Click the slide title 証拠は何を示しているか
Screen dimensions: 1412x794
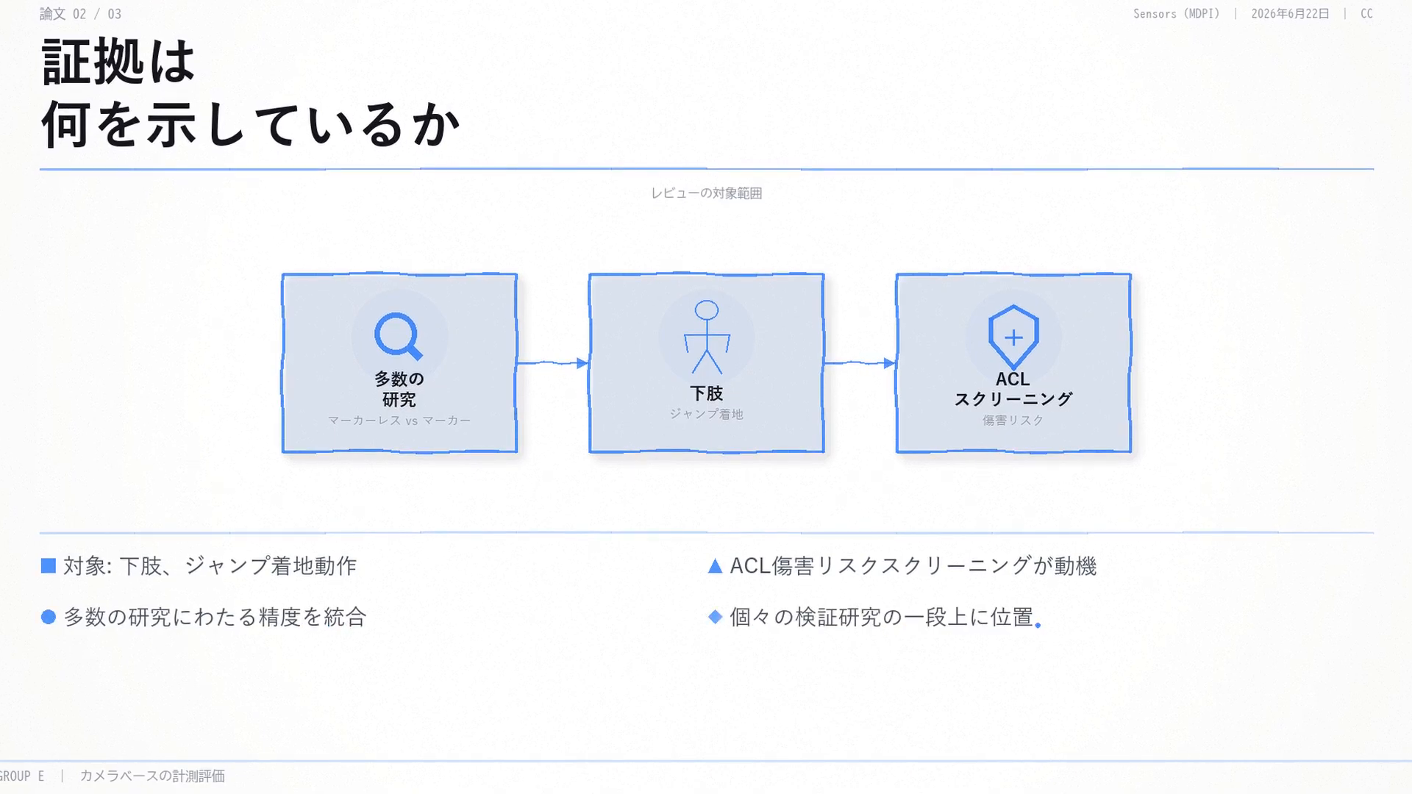coord(251,93)
